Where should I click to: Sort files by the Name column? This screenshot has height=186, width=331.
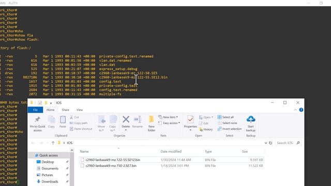[84, 151]
